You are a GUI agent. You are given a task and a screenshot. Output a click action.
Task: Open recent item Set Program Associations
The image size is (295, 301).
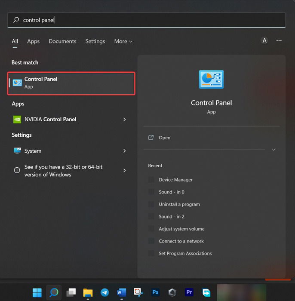click(x=185, y=253)
